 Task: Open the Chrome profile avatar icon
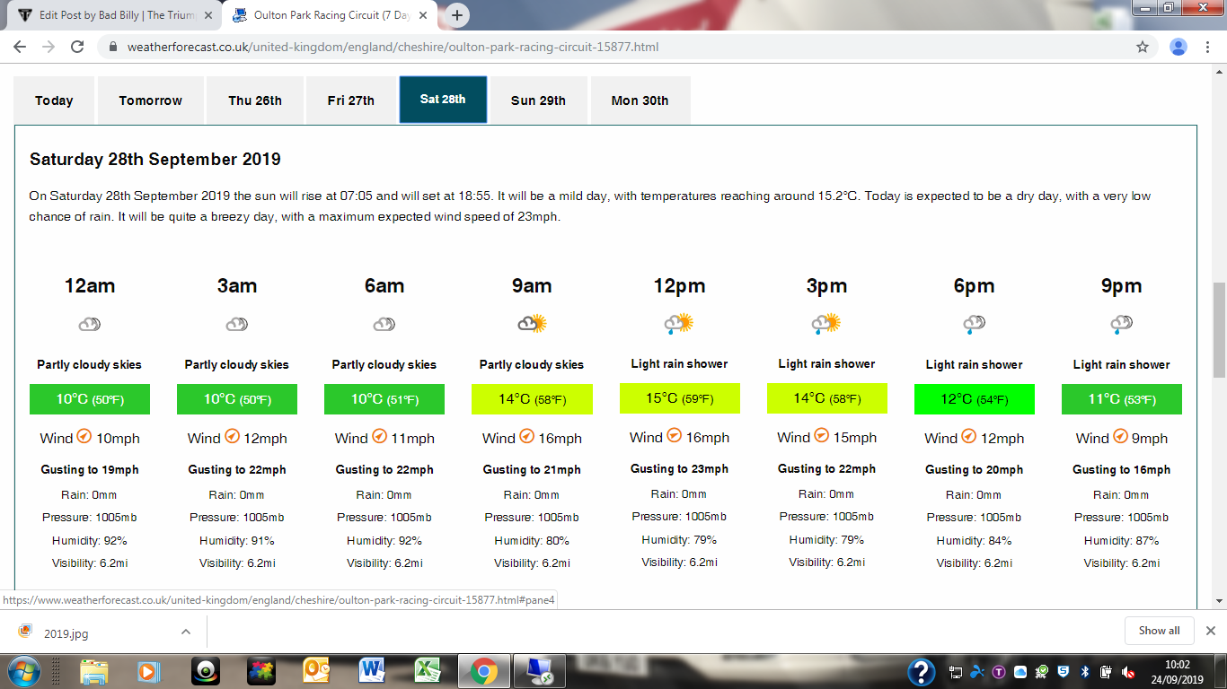click(x=1178, y=47)
